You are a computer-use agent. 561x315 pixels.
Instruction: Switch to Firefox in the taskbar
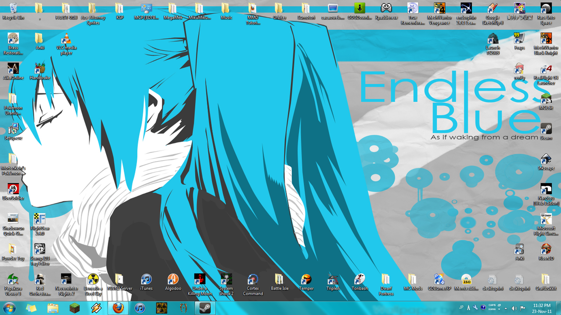(x=119, y=308)
